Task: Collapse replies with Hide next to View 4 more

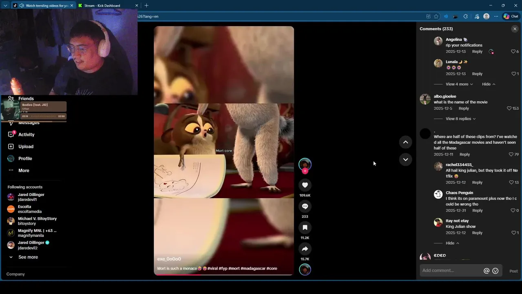Action: (x=489, y=84)
